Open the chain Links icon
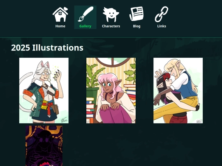This screenshot has width=222, height=166. pyautogui.click(x=162, y=14)
